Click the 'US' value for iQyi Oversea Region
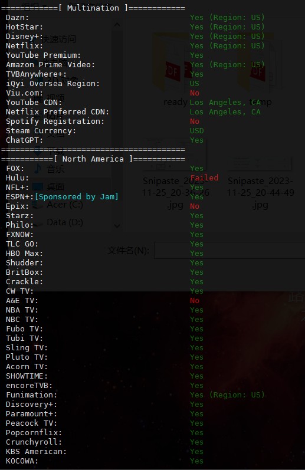This screenshot has height=470, width=305. (x=194, y=84)
